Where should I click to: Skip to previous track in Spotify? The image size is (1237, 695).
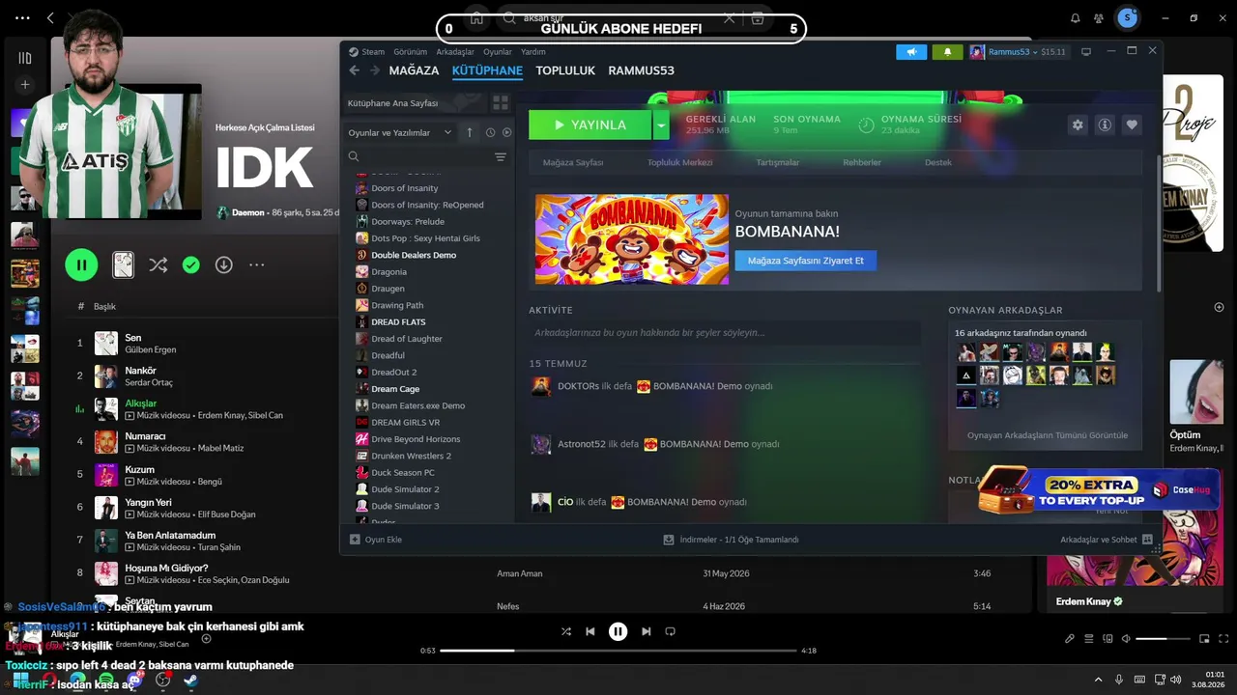pyautogui.click(x=590, y=631)
